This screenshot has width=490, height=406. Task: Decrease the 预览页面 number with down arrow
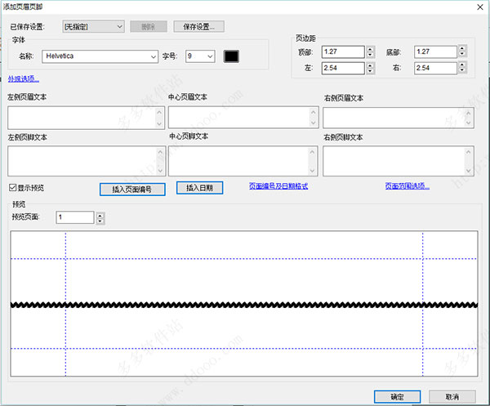coord(100,221)
